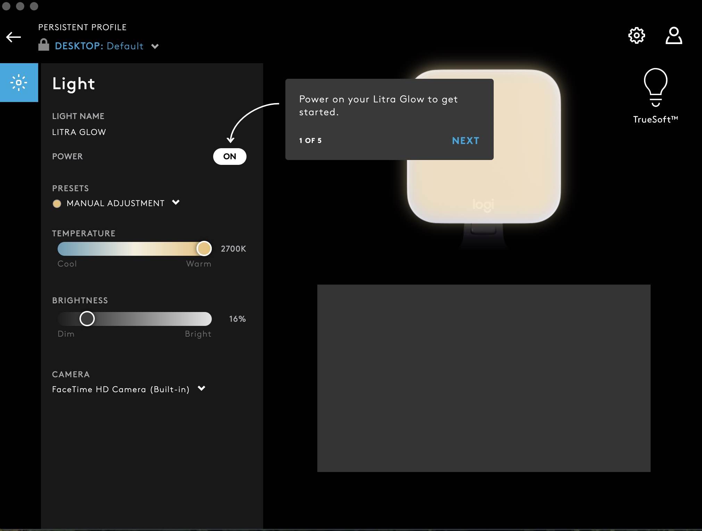This screenshot has width=702, height=531.
Task: Click the back arrow icon
Action: click(x=14, y=37)
